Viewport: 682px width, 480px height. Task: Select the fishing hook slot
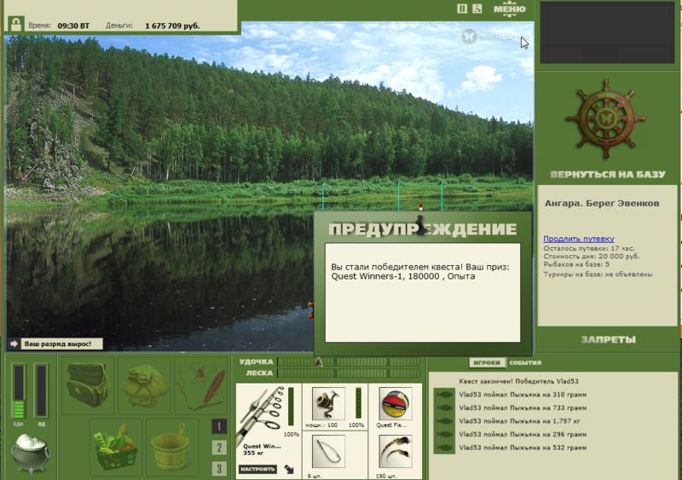[328, 453]
